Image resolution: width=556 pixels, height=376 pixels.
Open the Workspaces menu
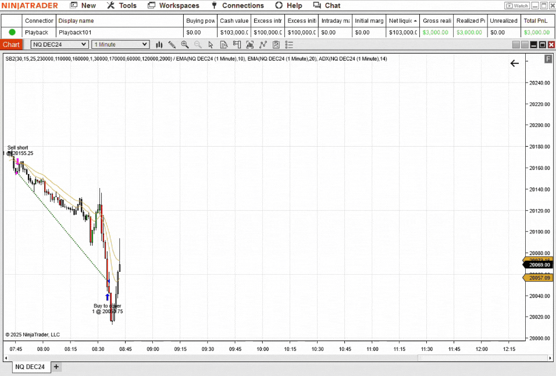tap(173, 5)
